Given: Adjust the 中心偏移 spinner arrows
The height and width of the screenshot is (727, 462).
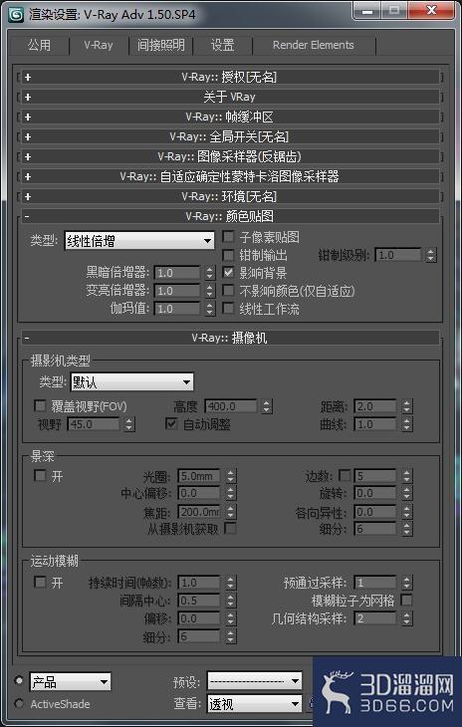Looking at the screenshot, I should pyautogui.click(x=230, y=494).
